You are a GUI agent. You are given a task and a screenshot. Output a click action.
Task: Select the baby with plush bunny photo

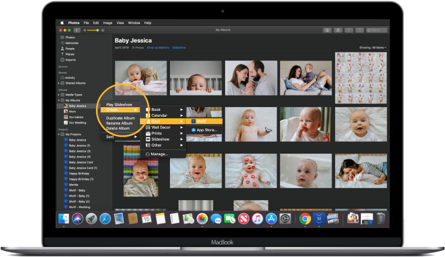[141, 78]
